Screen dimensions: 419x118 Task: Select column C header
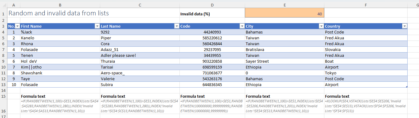pyautogui.click(x=140, y=5)
